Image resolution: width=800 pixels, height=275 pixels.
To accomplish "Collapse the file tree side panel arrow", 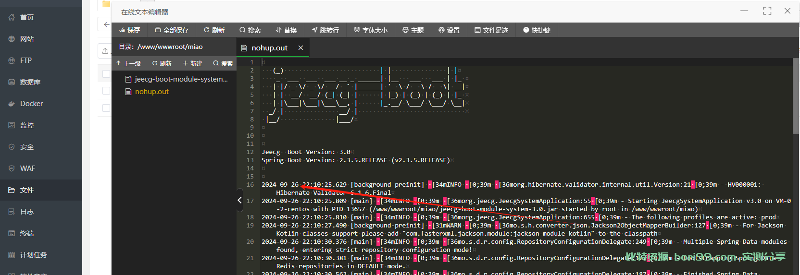I will [239, 200].
